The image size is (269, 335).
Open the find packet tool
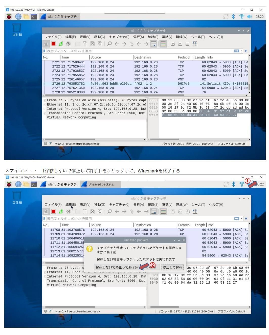(109, 44)
